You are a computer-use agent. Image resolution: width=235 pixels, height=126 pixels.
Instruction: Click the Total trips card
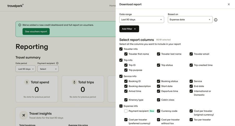point(83,89)
